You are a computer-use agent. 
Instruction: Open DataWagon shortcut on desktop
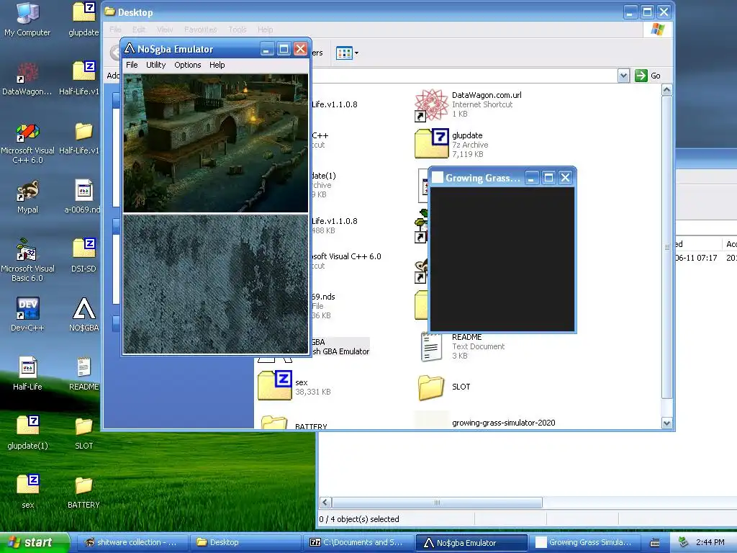(27, 78)
